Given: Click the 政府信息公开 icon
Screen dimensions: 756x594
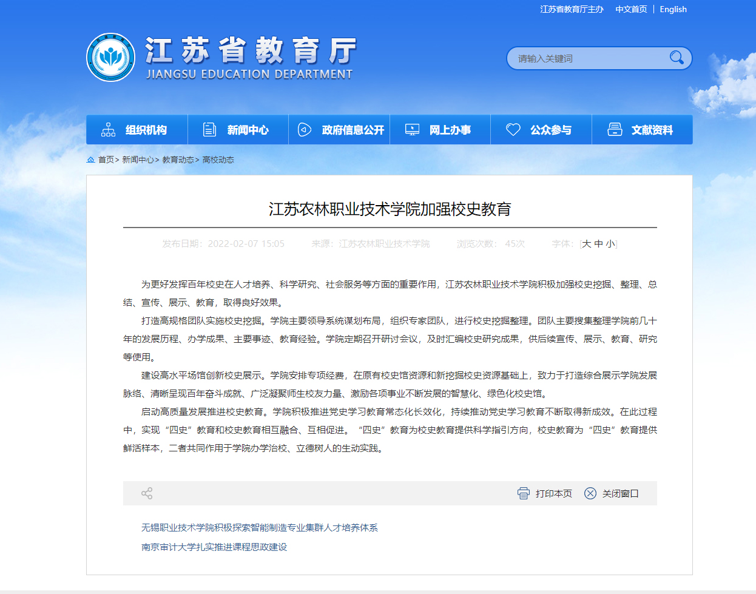Looking at the screenshot, I should [305, 130].
